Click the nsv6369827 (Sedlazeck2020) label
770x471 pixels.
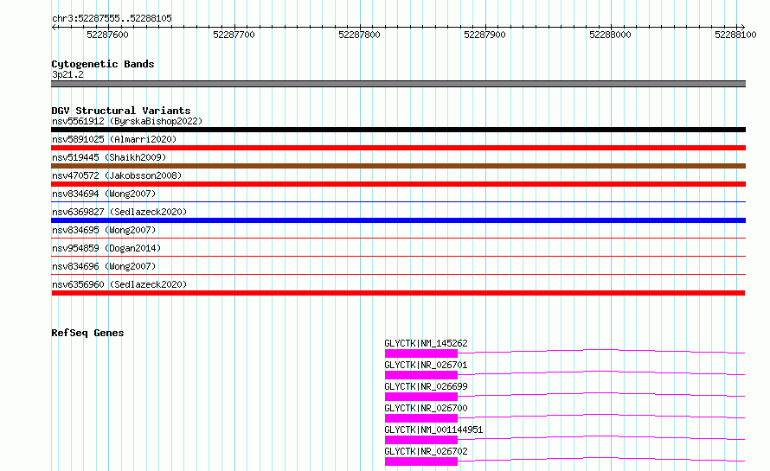[119, 212]
